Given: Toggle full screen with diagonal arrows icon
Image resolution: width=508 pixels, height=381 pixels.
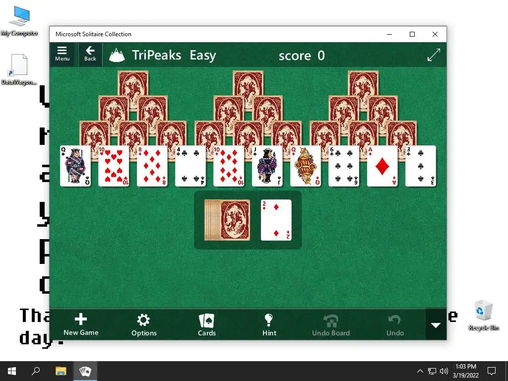Looking at the screenshot, I should (434, 55).
